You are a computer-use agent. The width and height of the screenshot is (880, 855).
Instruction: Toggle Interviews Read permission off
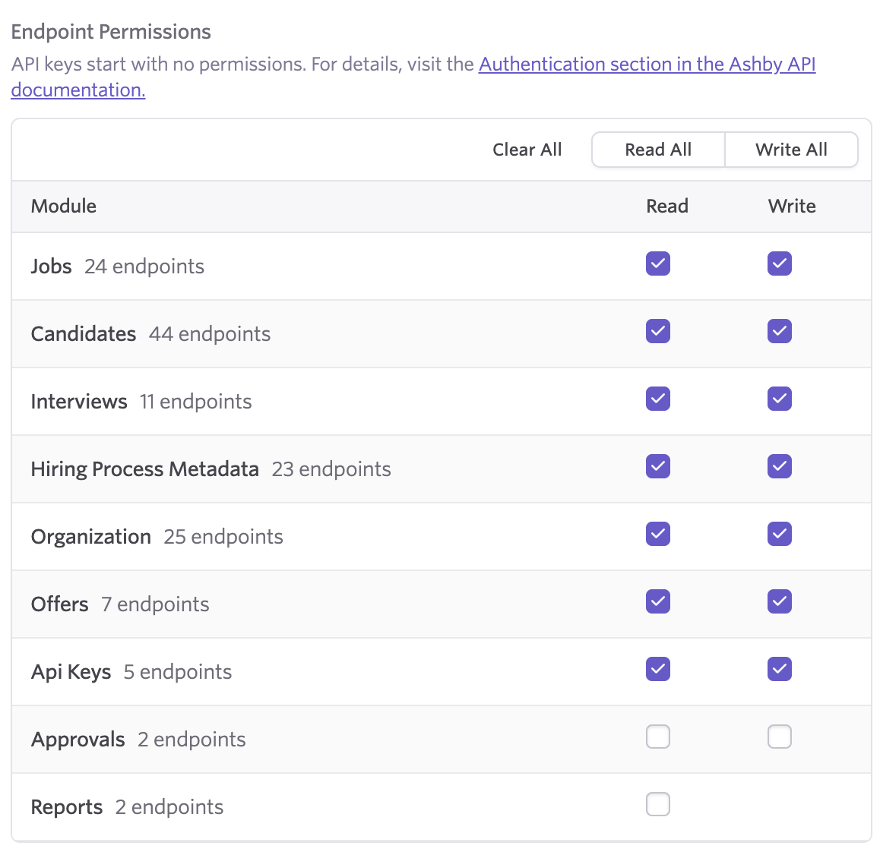[658, 399]
